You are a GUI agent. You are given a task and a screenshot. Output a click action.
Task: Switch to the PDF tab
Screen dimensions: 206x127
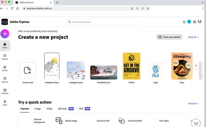click(85, 109)
